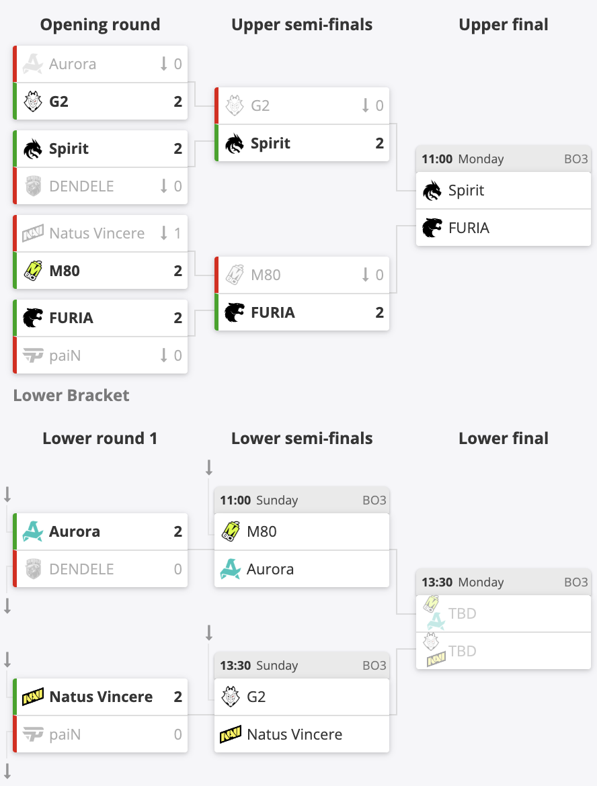Click the G2 logo in Opening round
597x786 pixels.
pos(33,101)
